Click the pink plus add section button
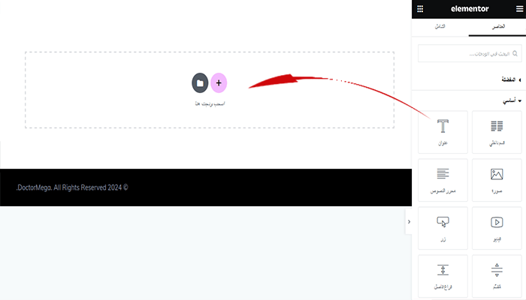This screenshot has height=300, width=526. point(219,82)
